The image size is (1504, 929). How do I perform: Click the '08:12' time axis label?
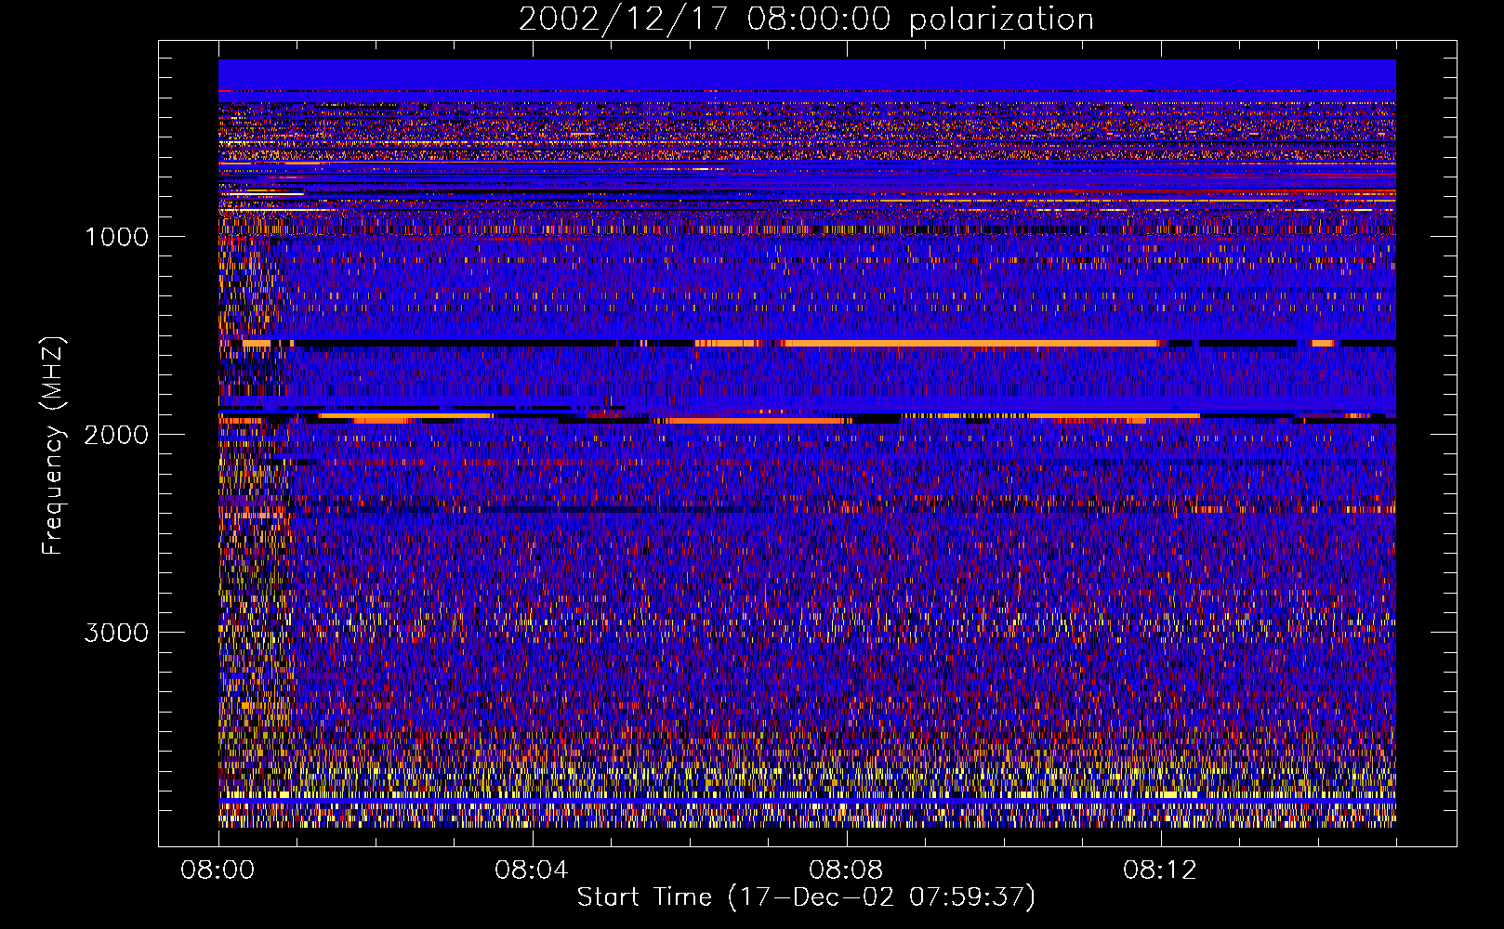pyautogui.click(x=1160, y=870)
